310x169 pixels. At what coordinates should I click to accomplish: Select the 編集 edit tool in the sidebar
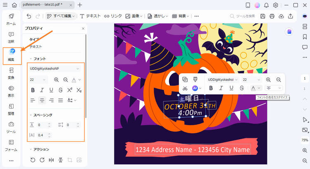12,55
